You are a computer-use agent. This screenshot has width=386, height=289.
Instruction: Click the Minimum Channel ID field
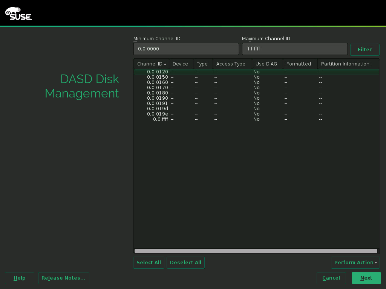[x=186, y=49]
